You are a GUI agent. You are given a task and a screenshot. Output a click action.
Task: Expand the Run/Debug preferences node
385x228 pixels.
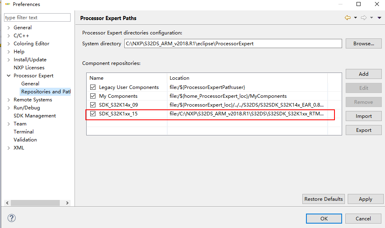coord(9,108)
